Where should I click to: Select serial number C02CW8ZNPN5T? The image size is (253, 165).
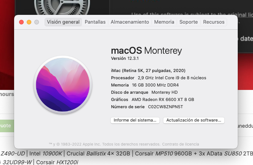pos(165,107)
